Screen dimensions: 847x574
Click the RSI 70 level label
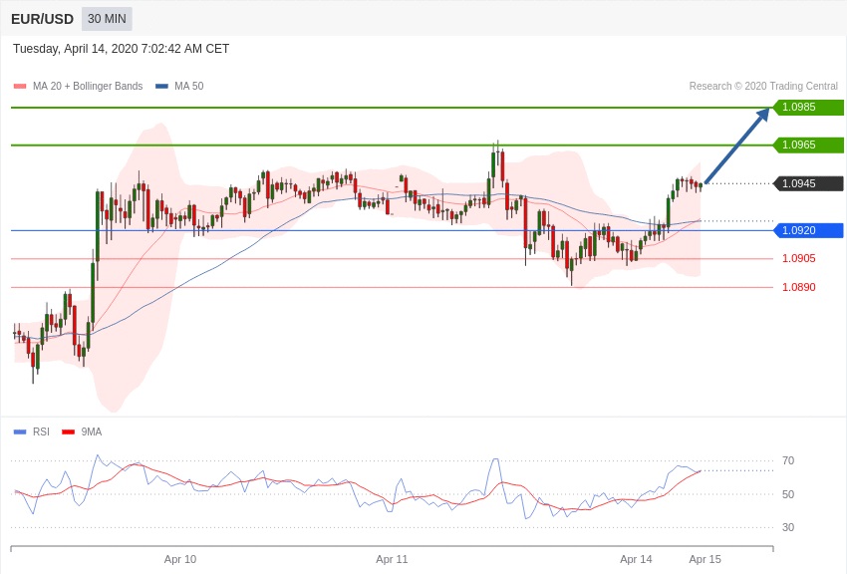tap(788, 461)
